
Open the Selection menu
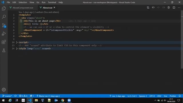click(23, 2)
